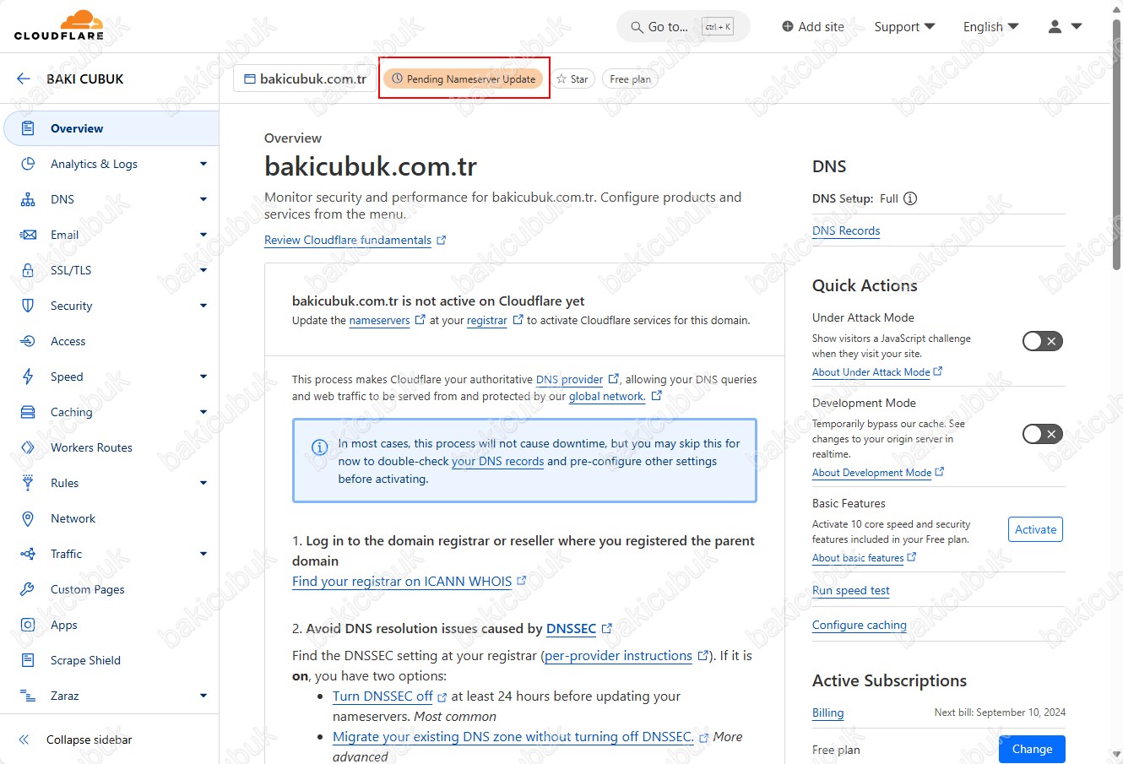Click the Pending Nameserver Update badge
This screenshot has width=1123, height=764.
pyautogui.click(x=464, y=79)
